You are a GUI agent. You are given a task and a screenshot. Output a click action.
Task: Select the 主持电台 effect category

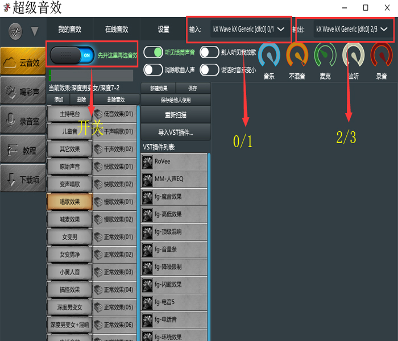(69, 114)
